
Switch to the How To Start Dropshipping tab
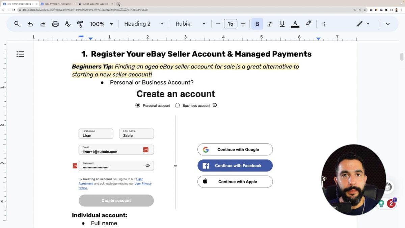point(20,4)
